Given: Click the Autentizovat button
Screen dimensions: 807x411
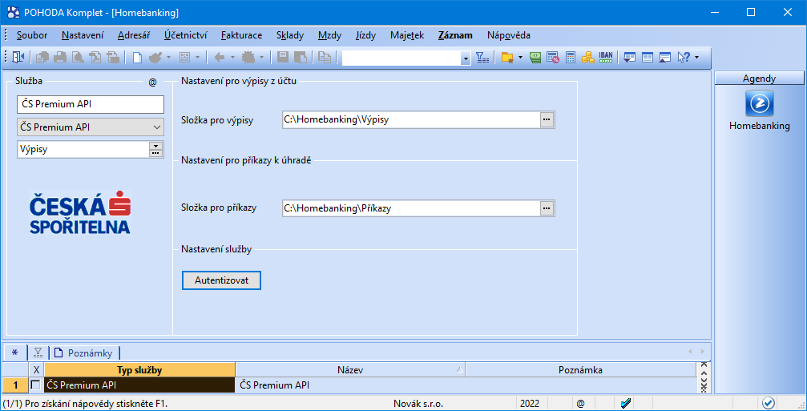Looking at the screenshot, I should [x=222, y=280].
